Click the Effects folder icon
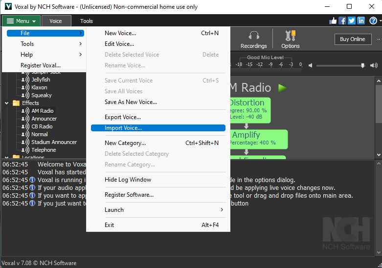 point(16,103)
